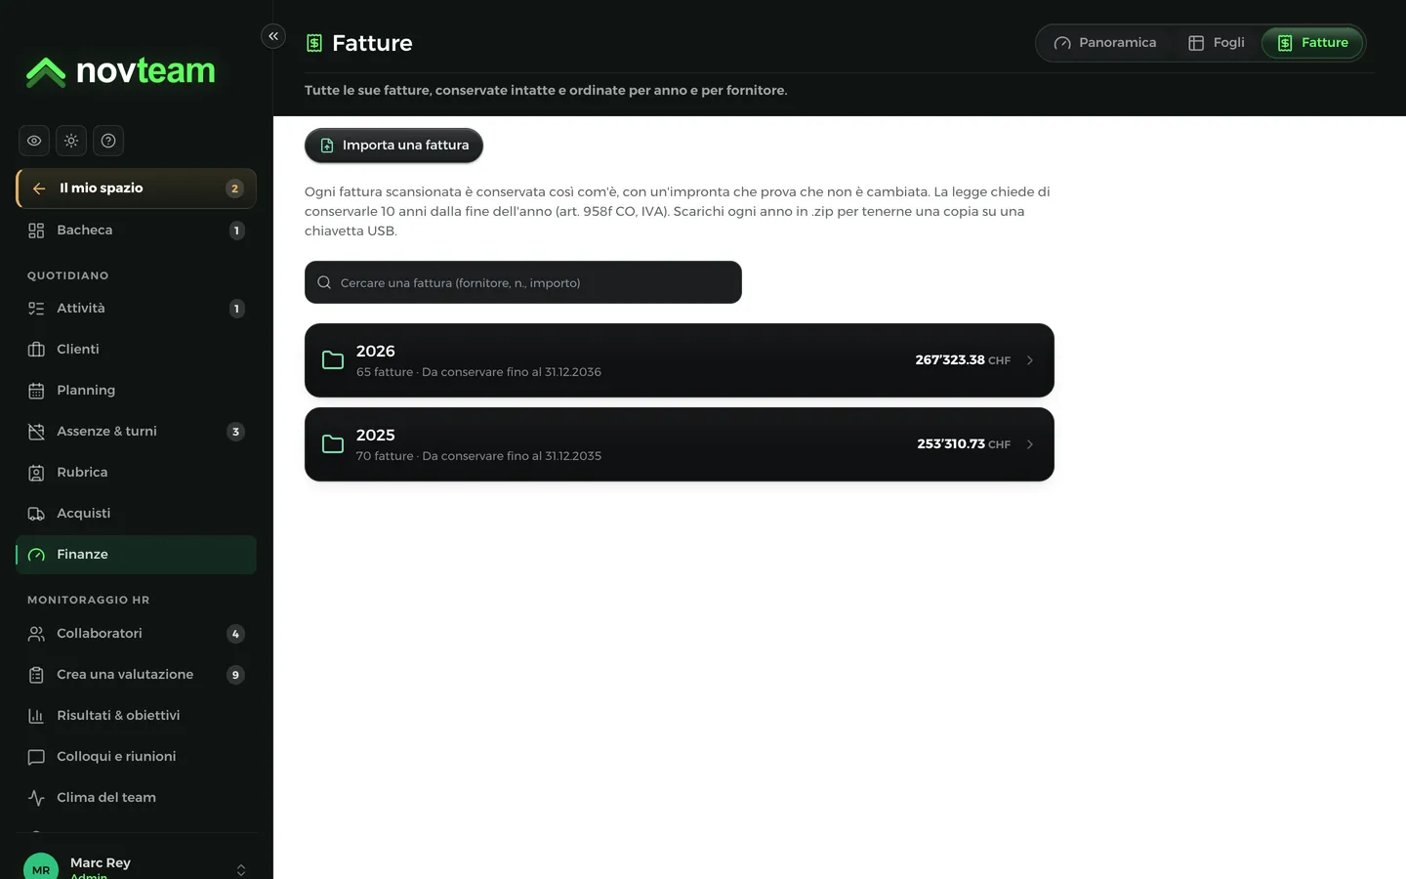Collapse the sidebar with double-chevron icon

tap(273, 36)
